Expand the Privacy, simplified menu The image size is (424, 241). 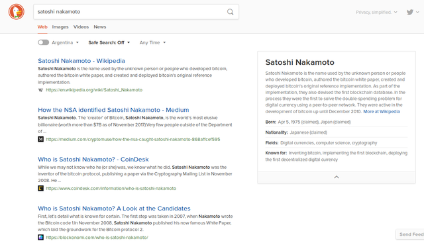tap(376, 12)
